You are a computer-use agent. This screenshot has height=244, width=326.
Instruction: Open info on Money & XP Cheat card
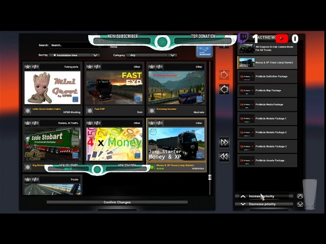click(x=159, y=123)
